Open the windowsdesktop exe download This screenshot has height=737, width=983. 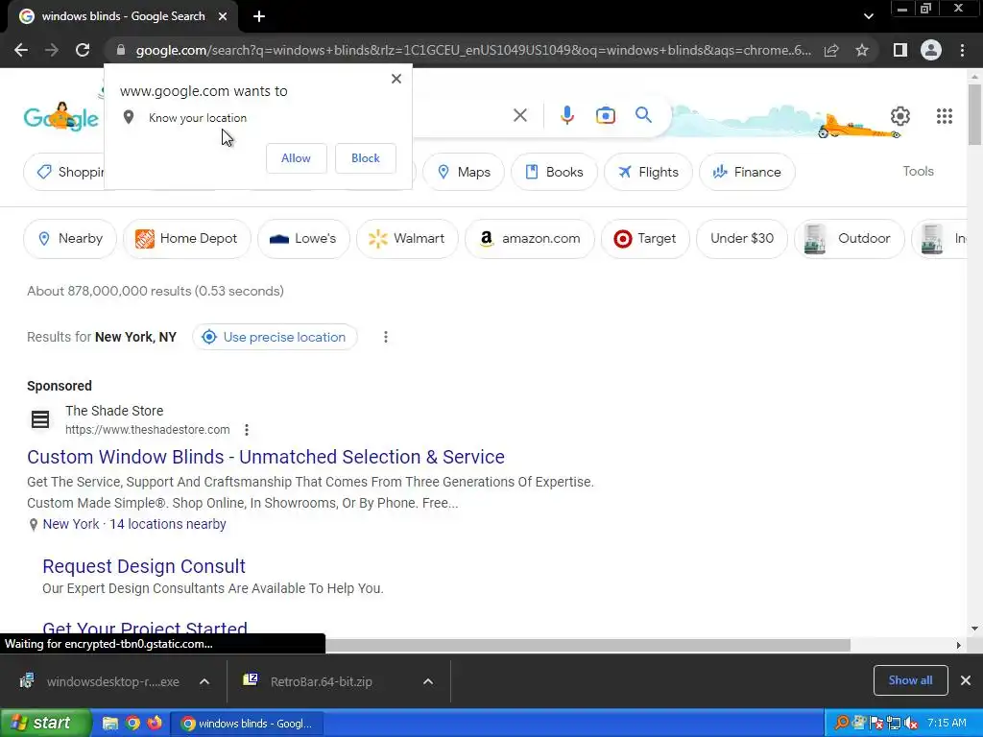click(x=100, y=682)
